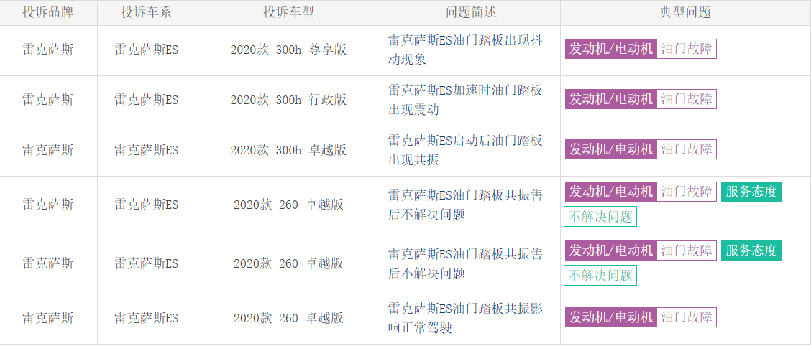The image size is (811, 346).
Task: Click 雷克萨斯 brand in 尊享版 row
Action: pos(48,50)
